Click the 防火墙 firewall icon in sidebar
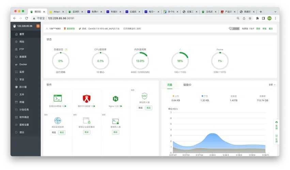The image size is (290, 170). 16,87
